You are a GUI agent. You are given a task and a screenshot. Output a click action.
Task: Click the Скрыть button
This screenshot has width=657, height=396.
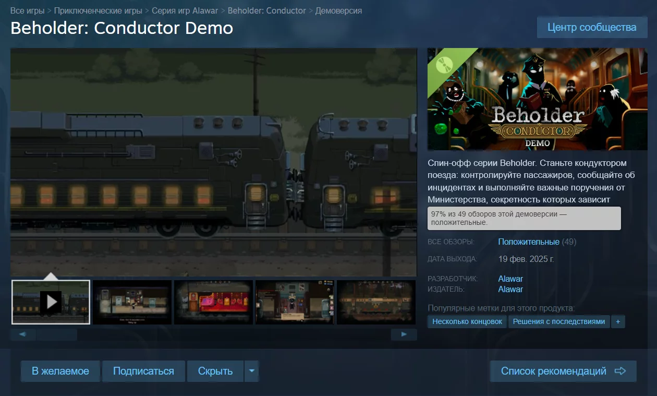[x=215, y=371]
